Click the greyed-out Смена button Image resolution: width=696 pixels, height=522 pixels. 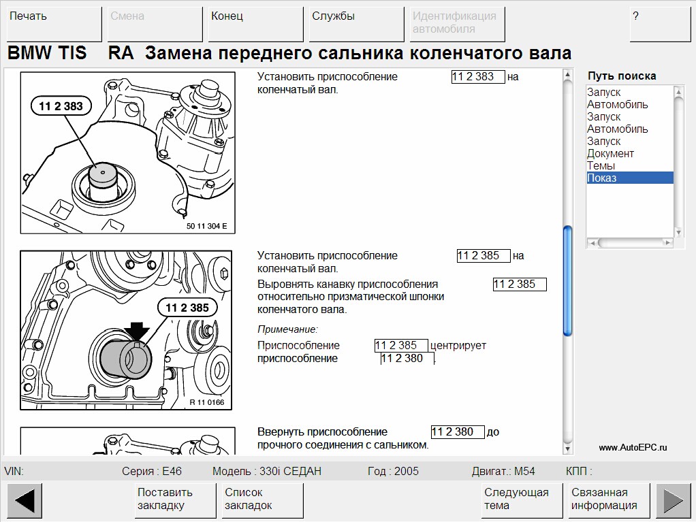click(x=155, y=24)
